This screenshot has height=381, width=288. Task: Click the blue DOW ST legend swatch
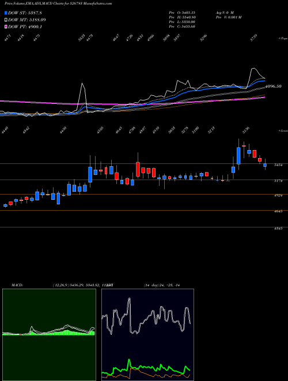pyautogui.click(x=6, y=13)
